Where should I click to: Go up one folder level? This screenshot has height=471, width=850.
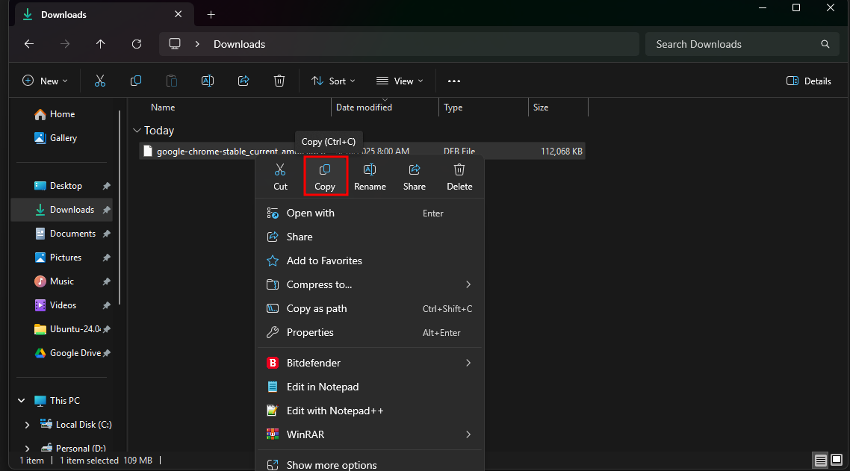click(x=100, y=44)
